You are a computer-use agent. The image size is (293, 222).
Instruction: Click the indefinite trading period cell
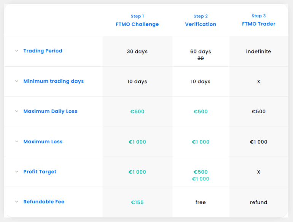258,51
